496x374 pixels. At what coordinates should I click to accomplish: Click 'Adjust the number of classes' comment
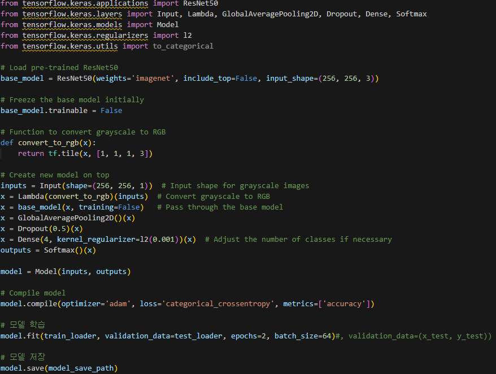pyautogui.click(x=298, y=240)
